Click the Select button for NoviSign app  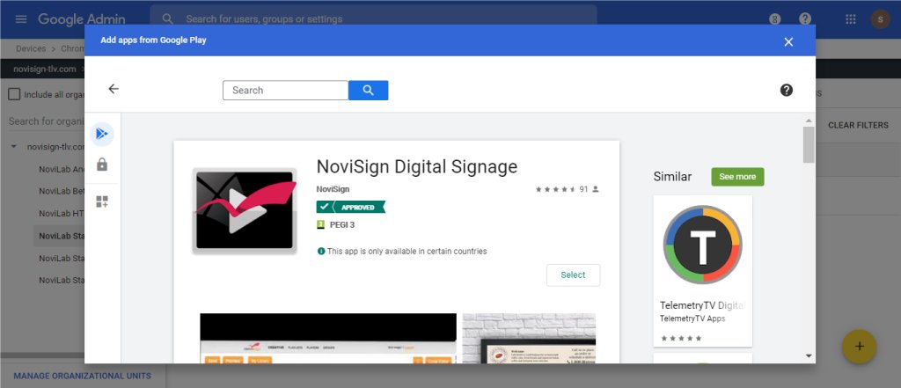tap(573, 275)
